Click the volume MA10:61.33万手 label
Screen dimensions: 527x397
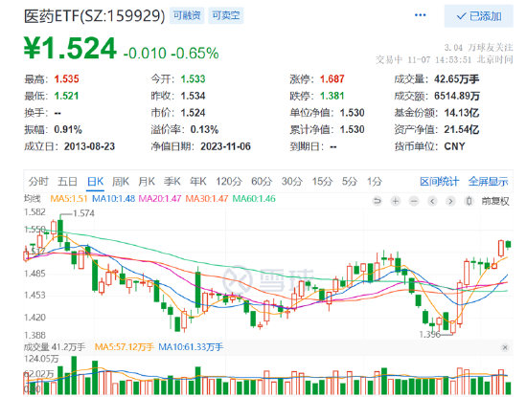pyautogui.click(x=191, y=346)
